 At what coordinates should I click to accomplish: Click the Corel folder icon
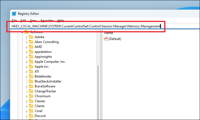pyautogui.click(x=31, y=111)
